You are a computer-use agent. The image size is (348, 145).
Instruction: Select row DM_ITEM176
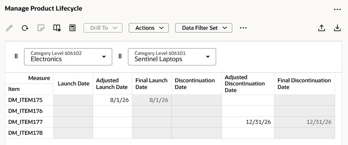coord(29,111)
